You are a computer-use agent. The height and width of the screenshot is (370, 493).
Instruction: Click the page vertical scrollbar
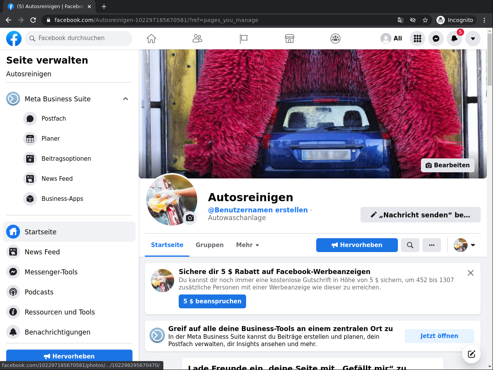490,60
